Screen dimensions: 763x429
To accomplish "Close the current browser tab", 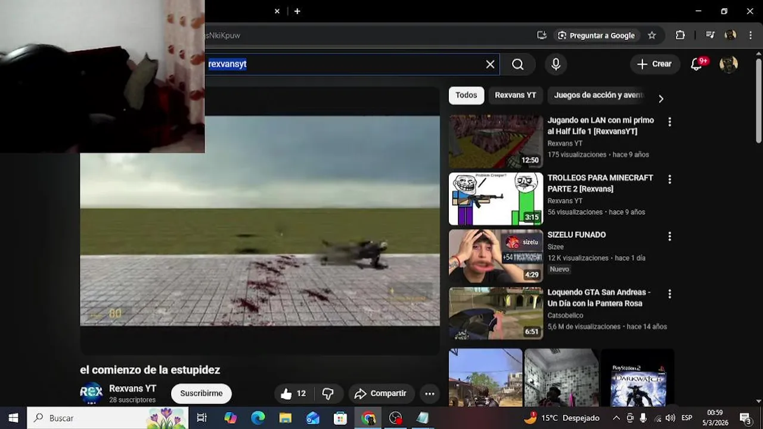I will pos(277,11).
